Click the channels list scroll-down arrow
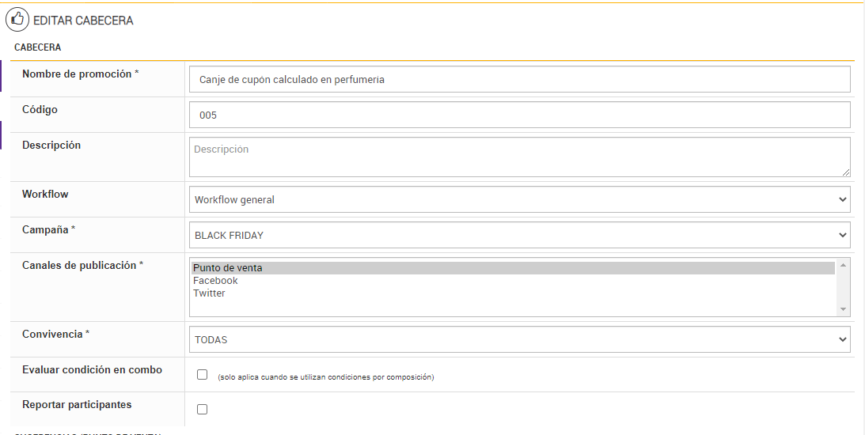Screen dimensions: 865x435 tap(844, 309)
